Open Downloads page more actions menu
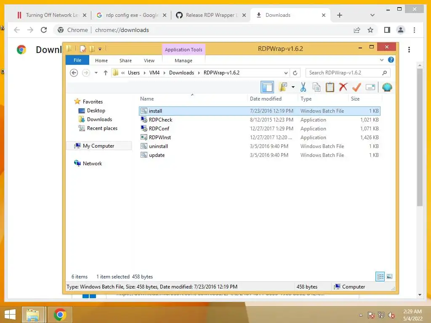The image size is (431, 323). click(409, 50)
